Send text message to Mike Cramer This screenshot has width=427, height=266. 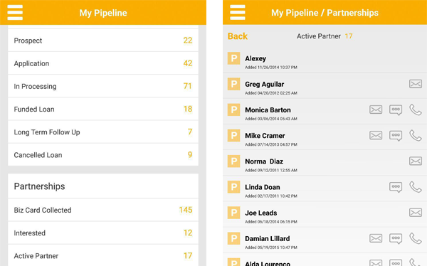click(396, 136)
